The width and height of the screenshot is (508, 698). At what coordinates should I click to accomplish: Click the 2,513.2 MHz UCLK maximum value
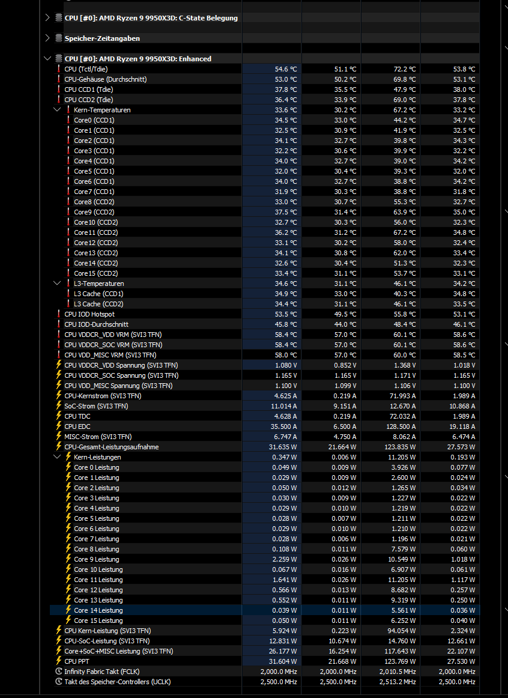(x=398, y=682)
